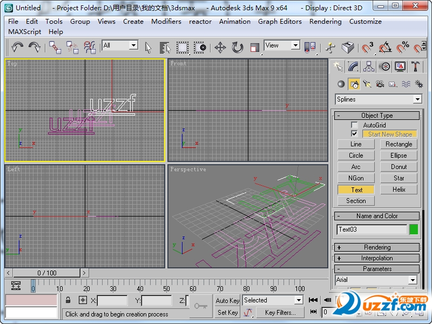This screenshot has height=324, width=432.
Task: Enable the AutoGrid checkbox
Action: (354, 125)
